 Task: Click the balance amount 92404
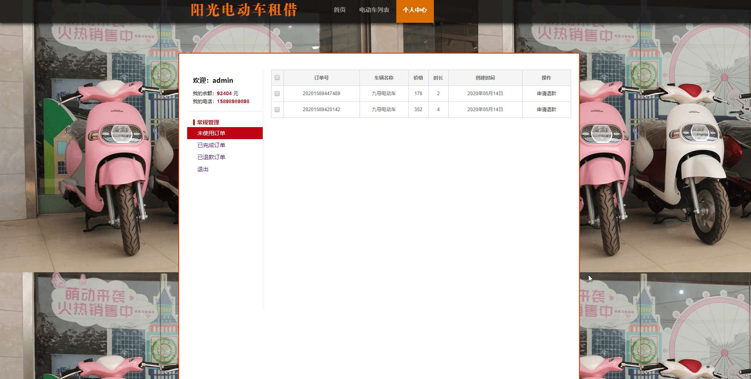(224, 94)
